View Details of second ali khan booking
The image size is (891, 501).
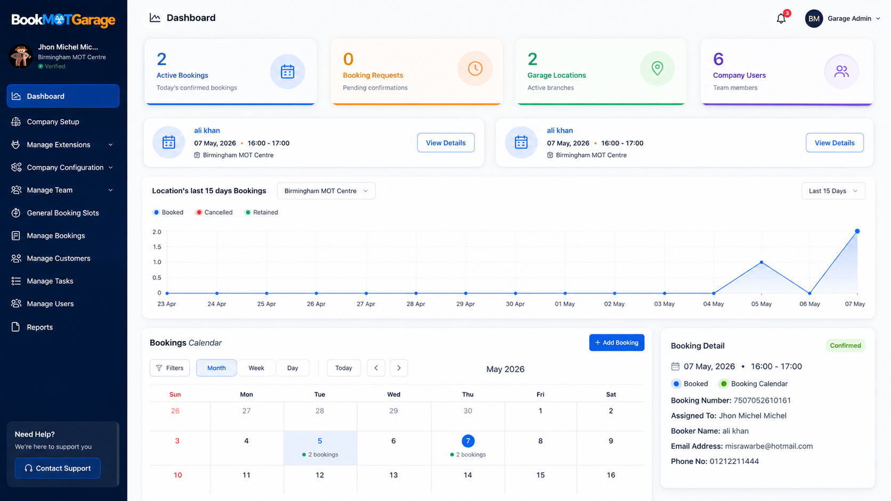(835, 143)
